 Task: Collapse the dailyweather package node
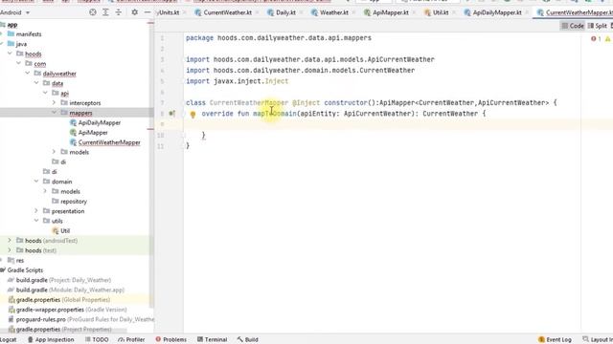pyautogui.click(x=28, y=73)
